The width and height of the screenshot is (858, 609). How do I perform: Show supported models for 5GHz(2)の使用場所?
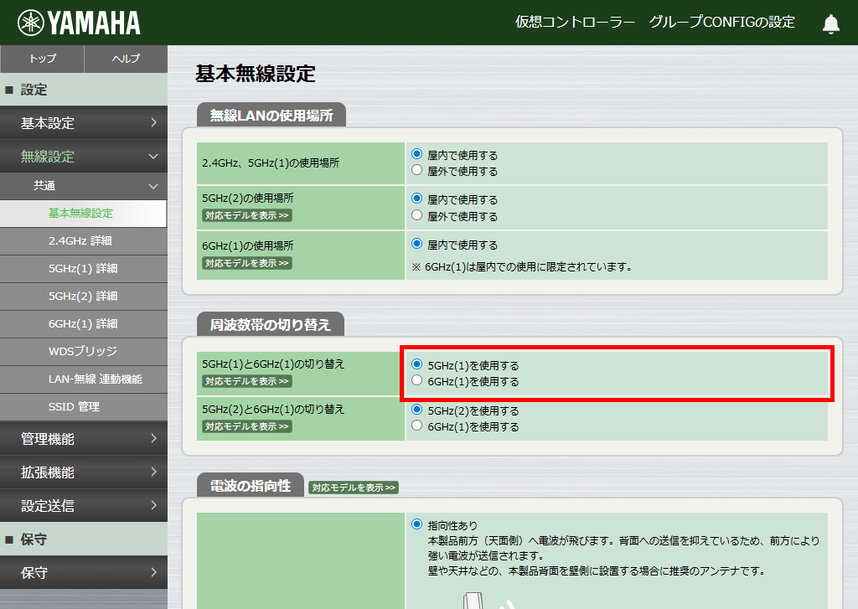(x=247, y=215)
